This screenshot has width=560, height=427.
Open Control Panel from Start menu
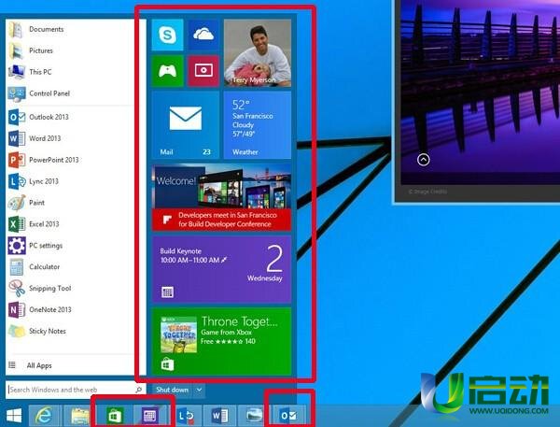coord(38,93)
